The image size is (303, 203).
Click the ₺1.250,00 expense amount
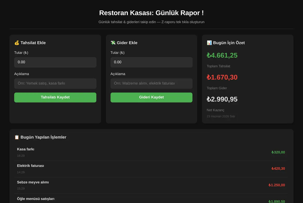[x=277, y=185]
